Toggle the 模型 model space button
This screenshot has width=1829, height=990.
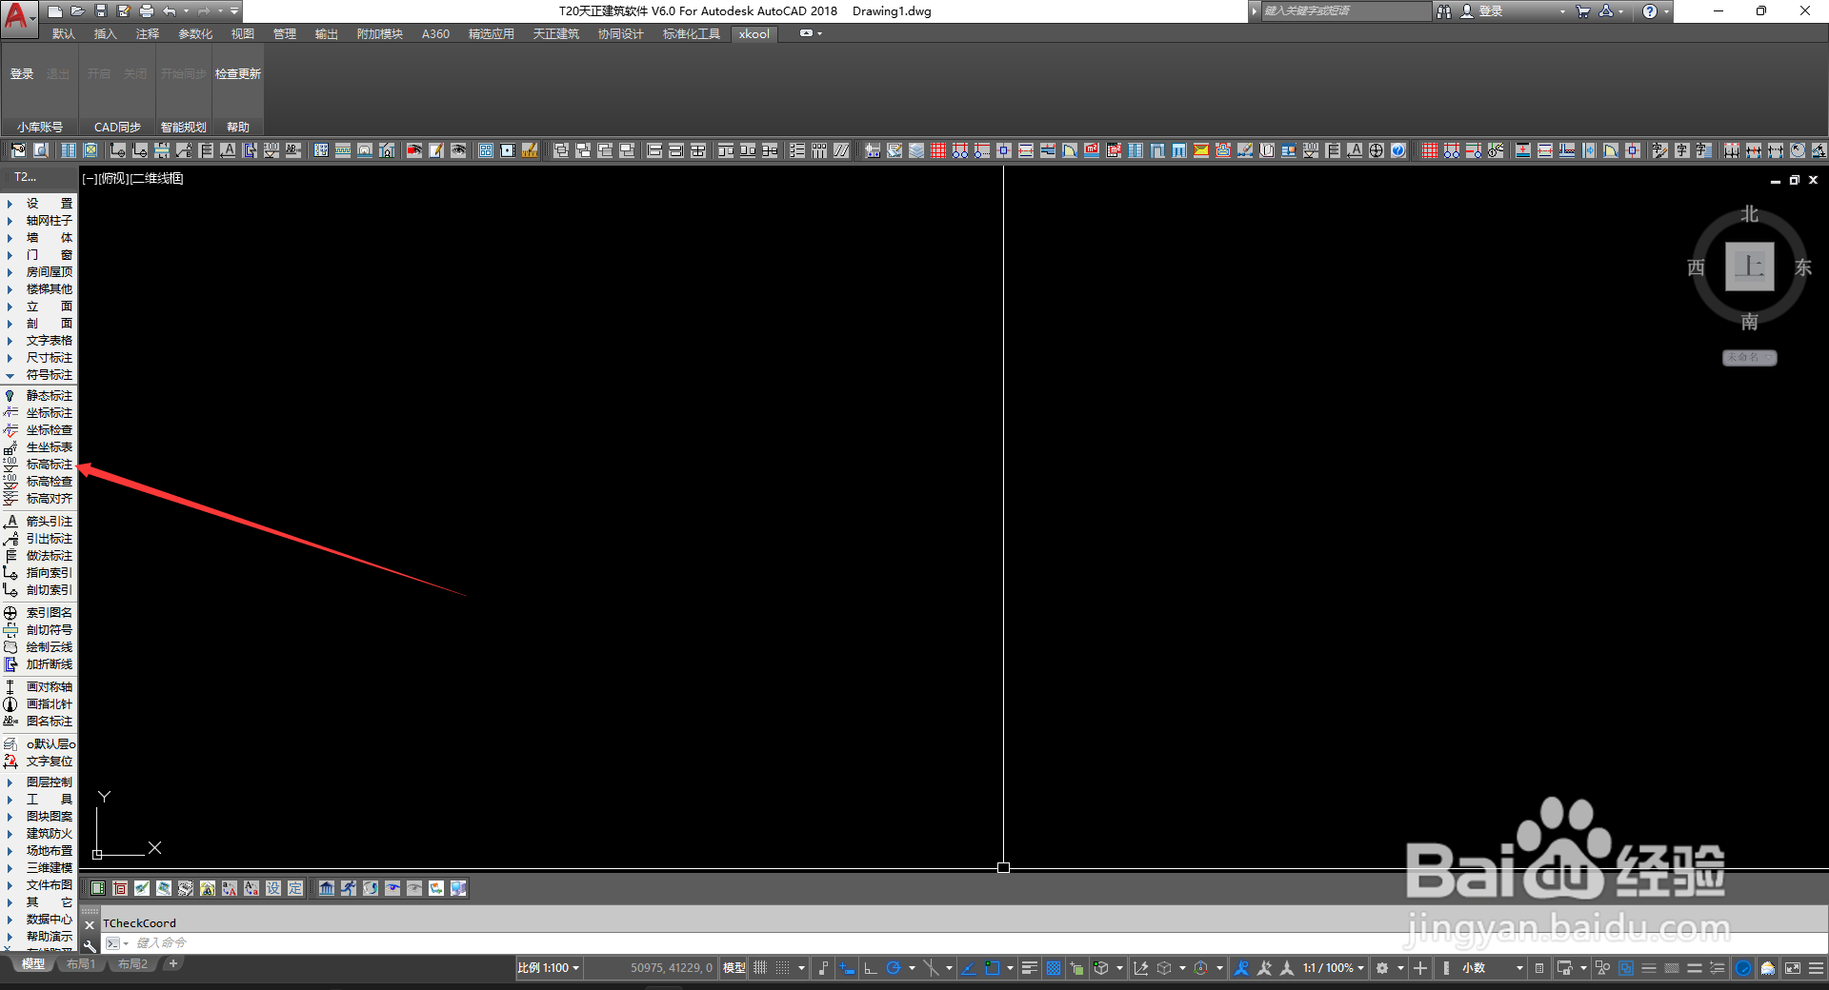[x=734, y=968]
